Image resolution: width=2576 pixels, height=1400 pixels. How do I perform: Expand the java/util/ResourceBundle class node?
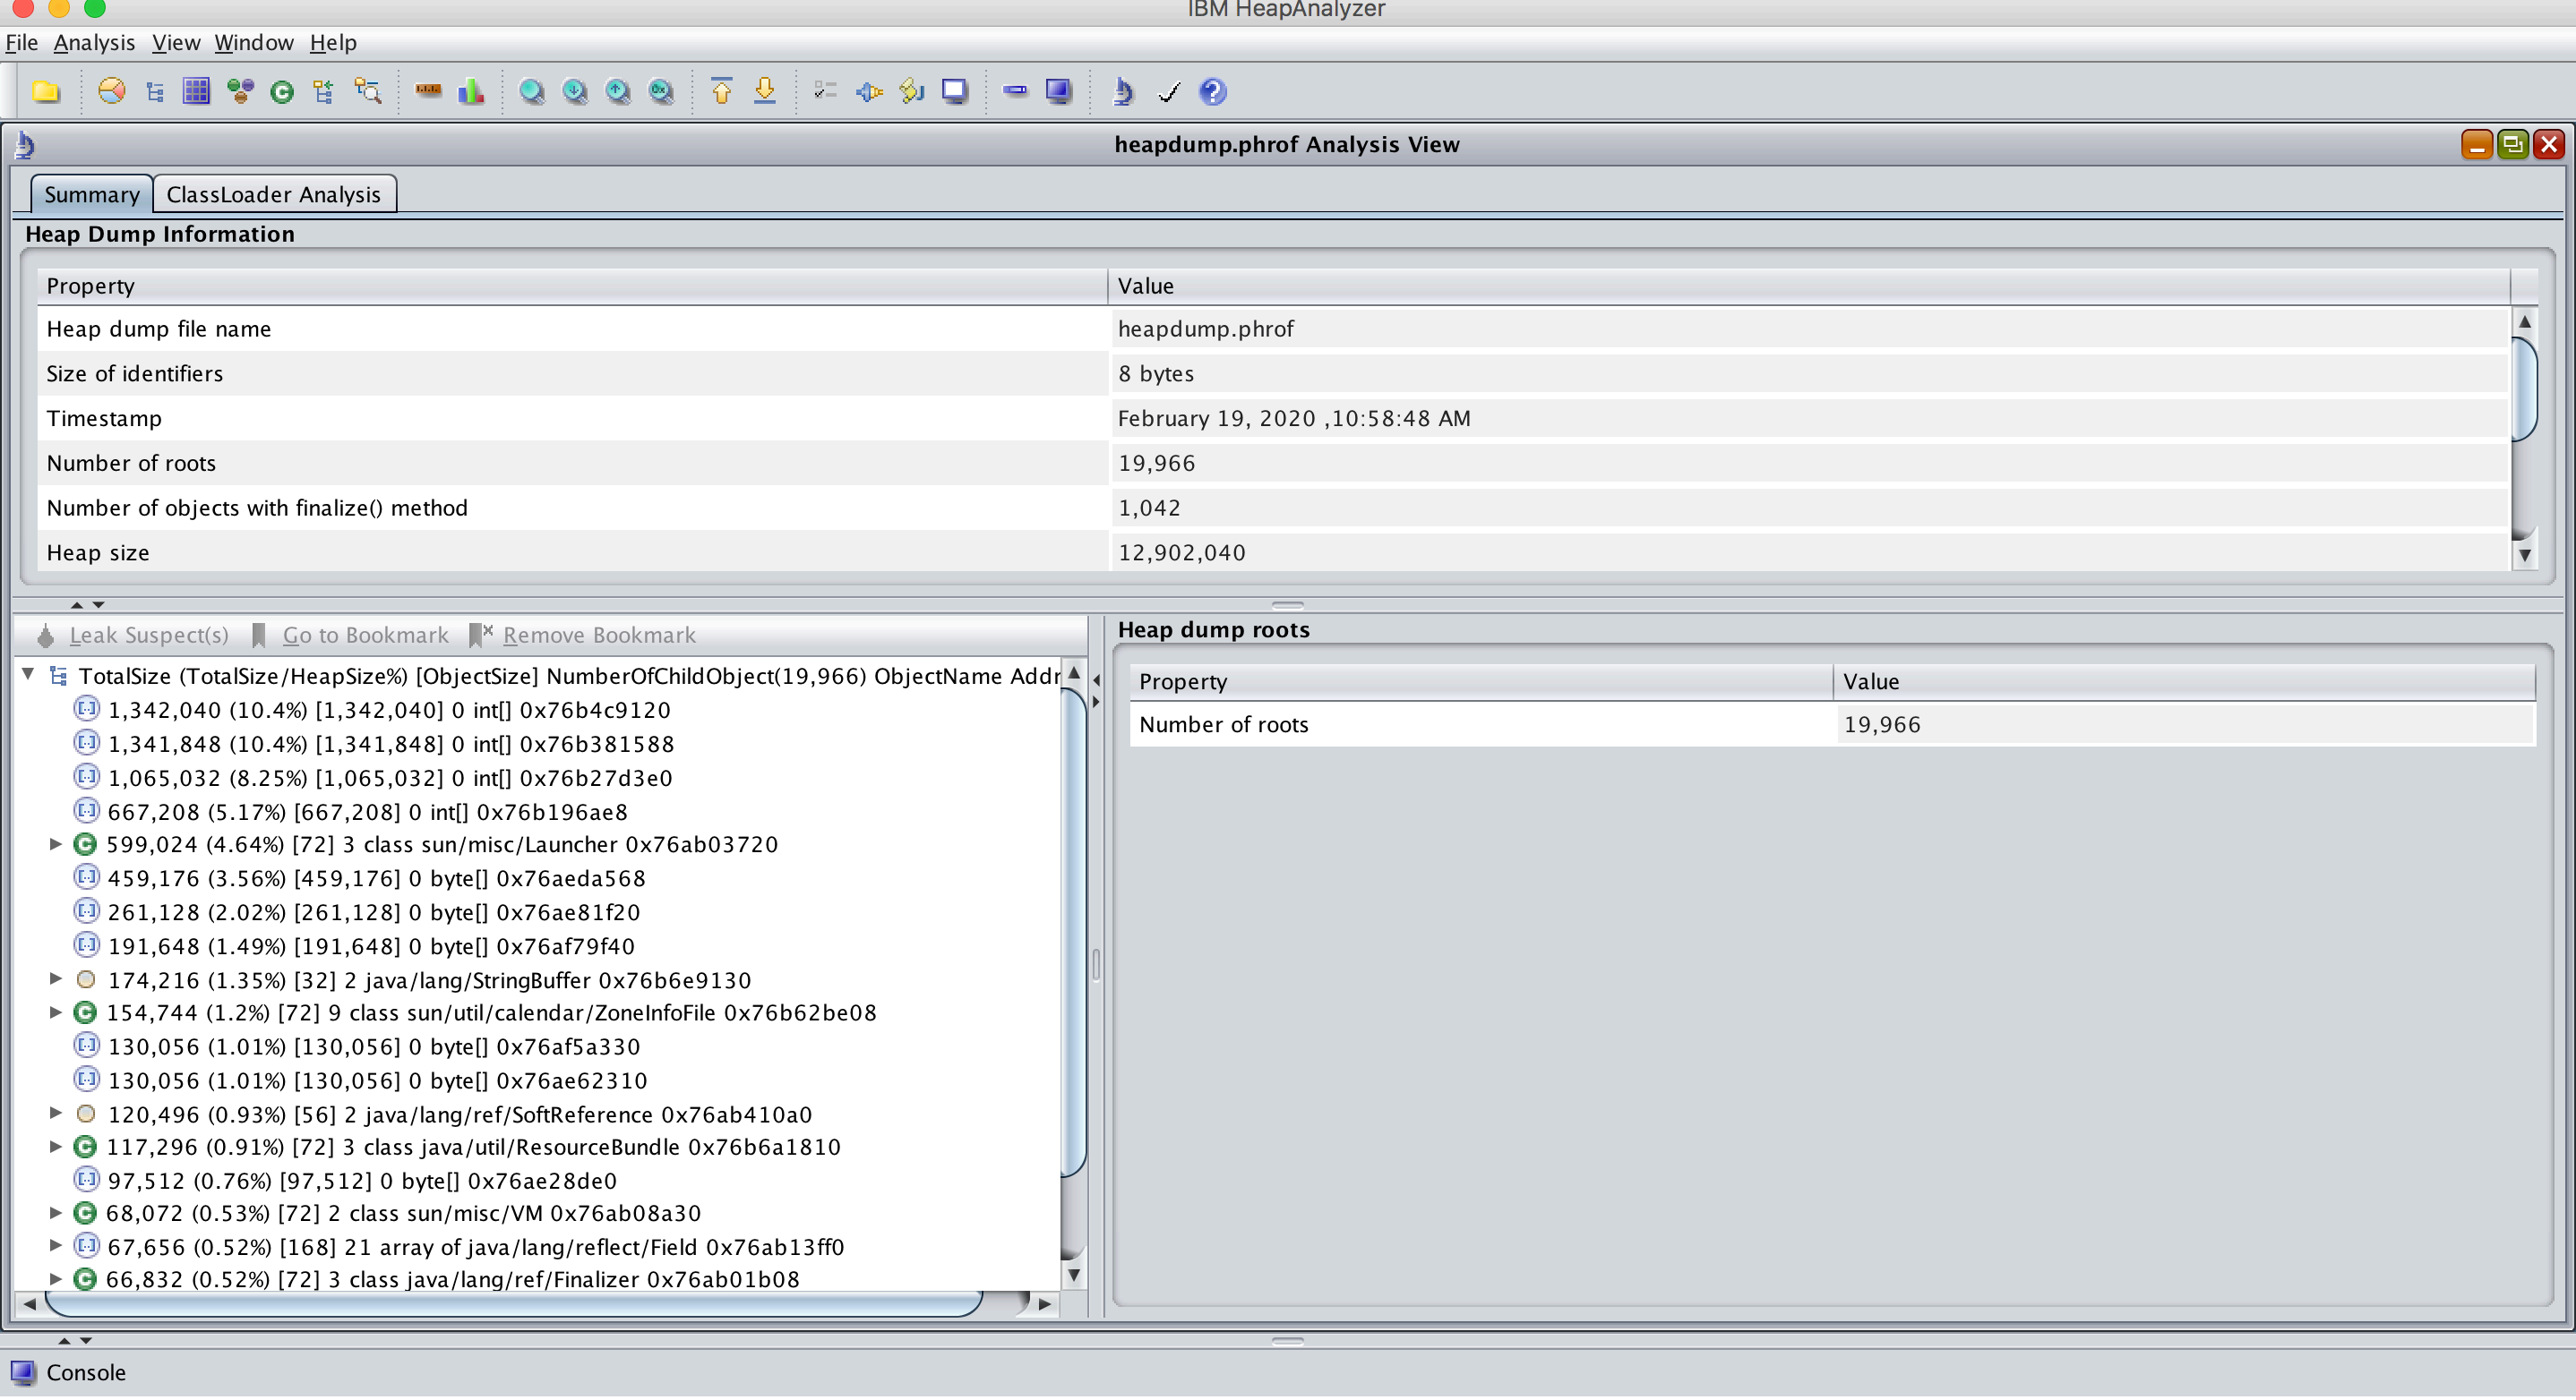tap(56, 1146)
